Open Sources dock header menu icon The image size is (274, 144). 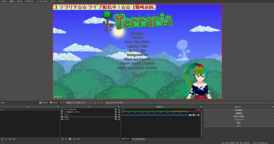point(119,107)
